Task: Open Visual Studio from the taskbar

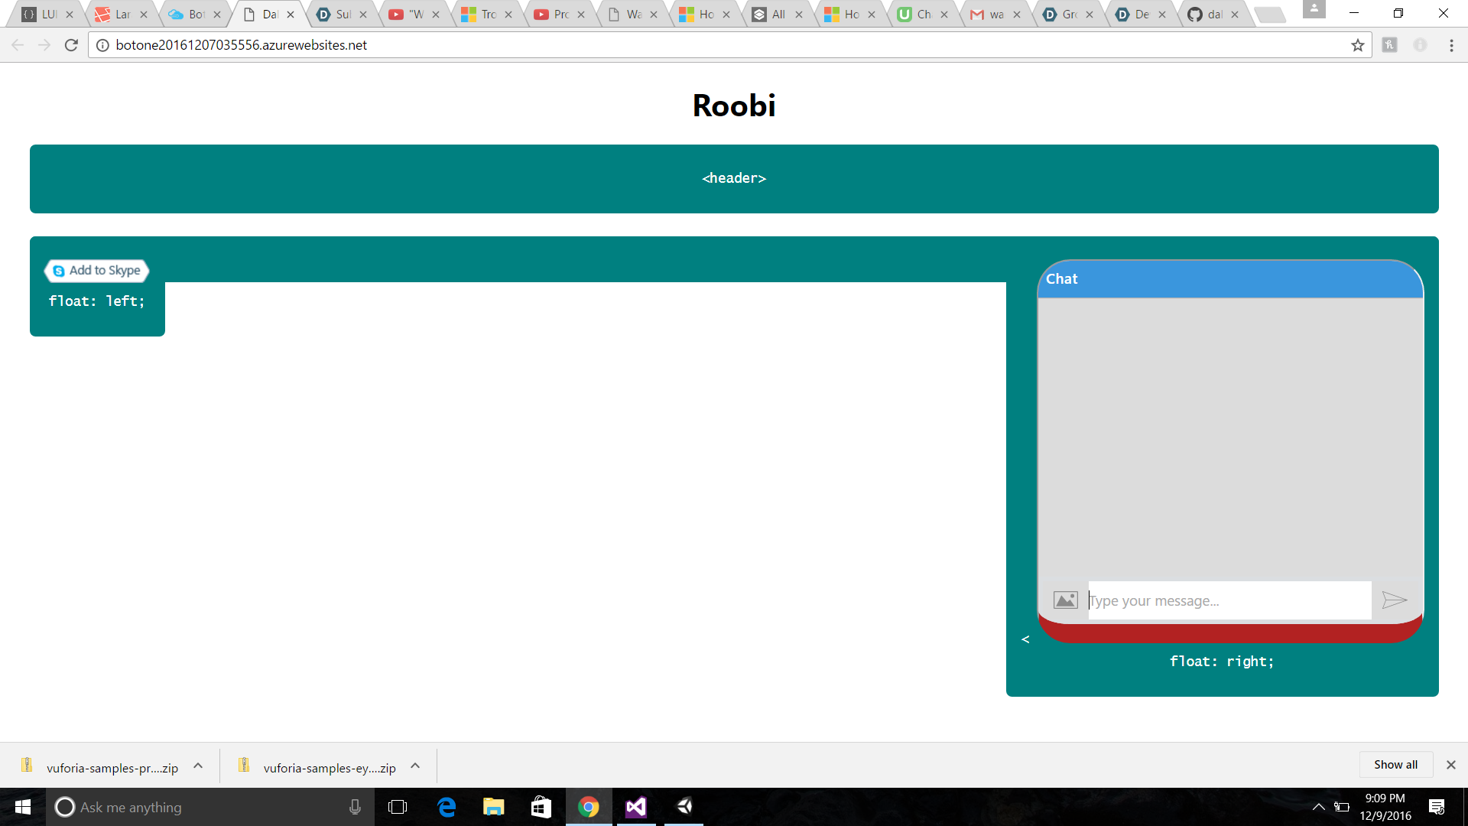Action: (x=636, y=807)
